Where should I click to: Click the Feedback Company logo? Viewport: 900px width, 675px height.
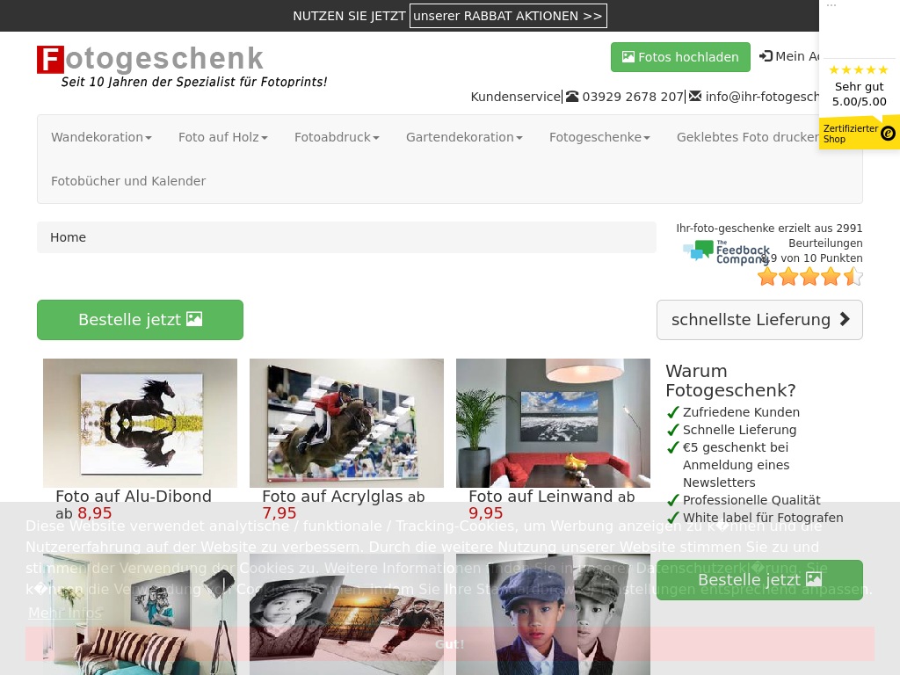tap(726, 251)
